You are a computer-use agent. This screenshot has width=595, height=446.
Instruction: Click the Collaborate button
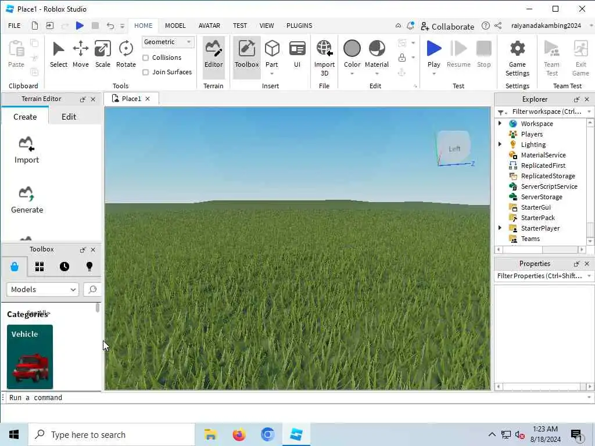[x=447, y=27]
